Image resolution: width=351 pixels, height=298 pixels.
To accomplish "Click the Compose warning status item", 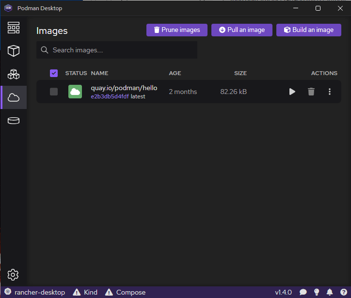I will 125,292.
